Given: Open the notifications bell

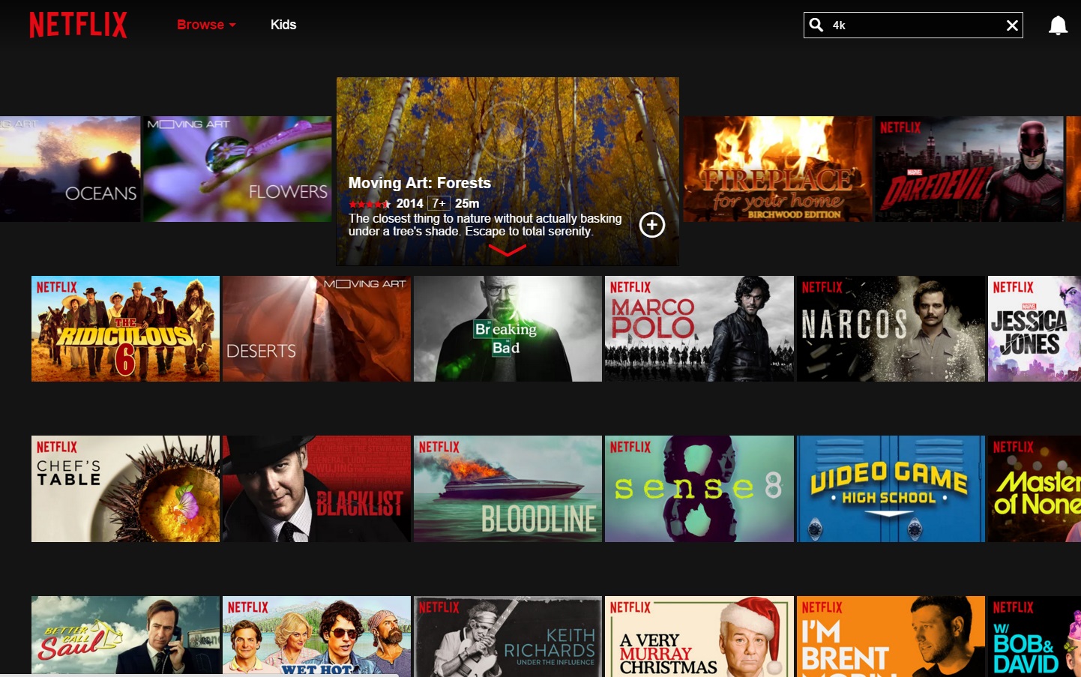Looking at the screenshot, I should coord(1058,25).
